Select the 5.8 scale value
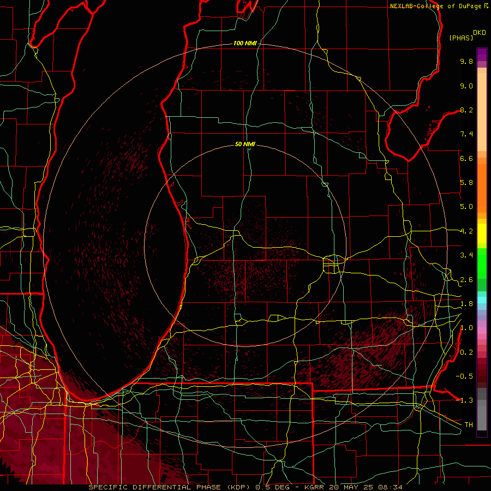491x491 pixels. (x=466, y=183)
